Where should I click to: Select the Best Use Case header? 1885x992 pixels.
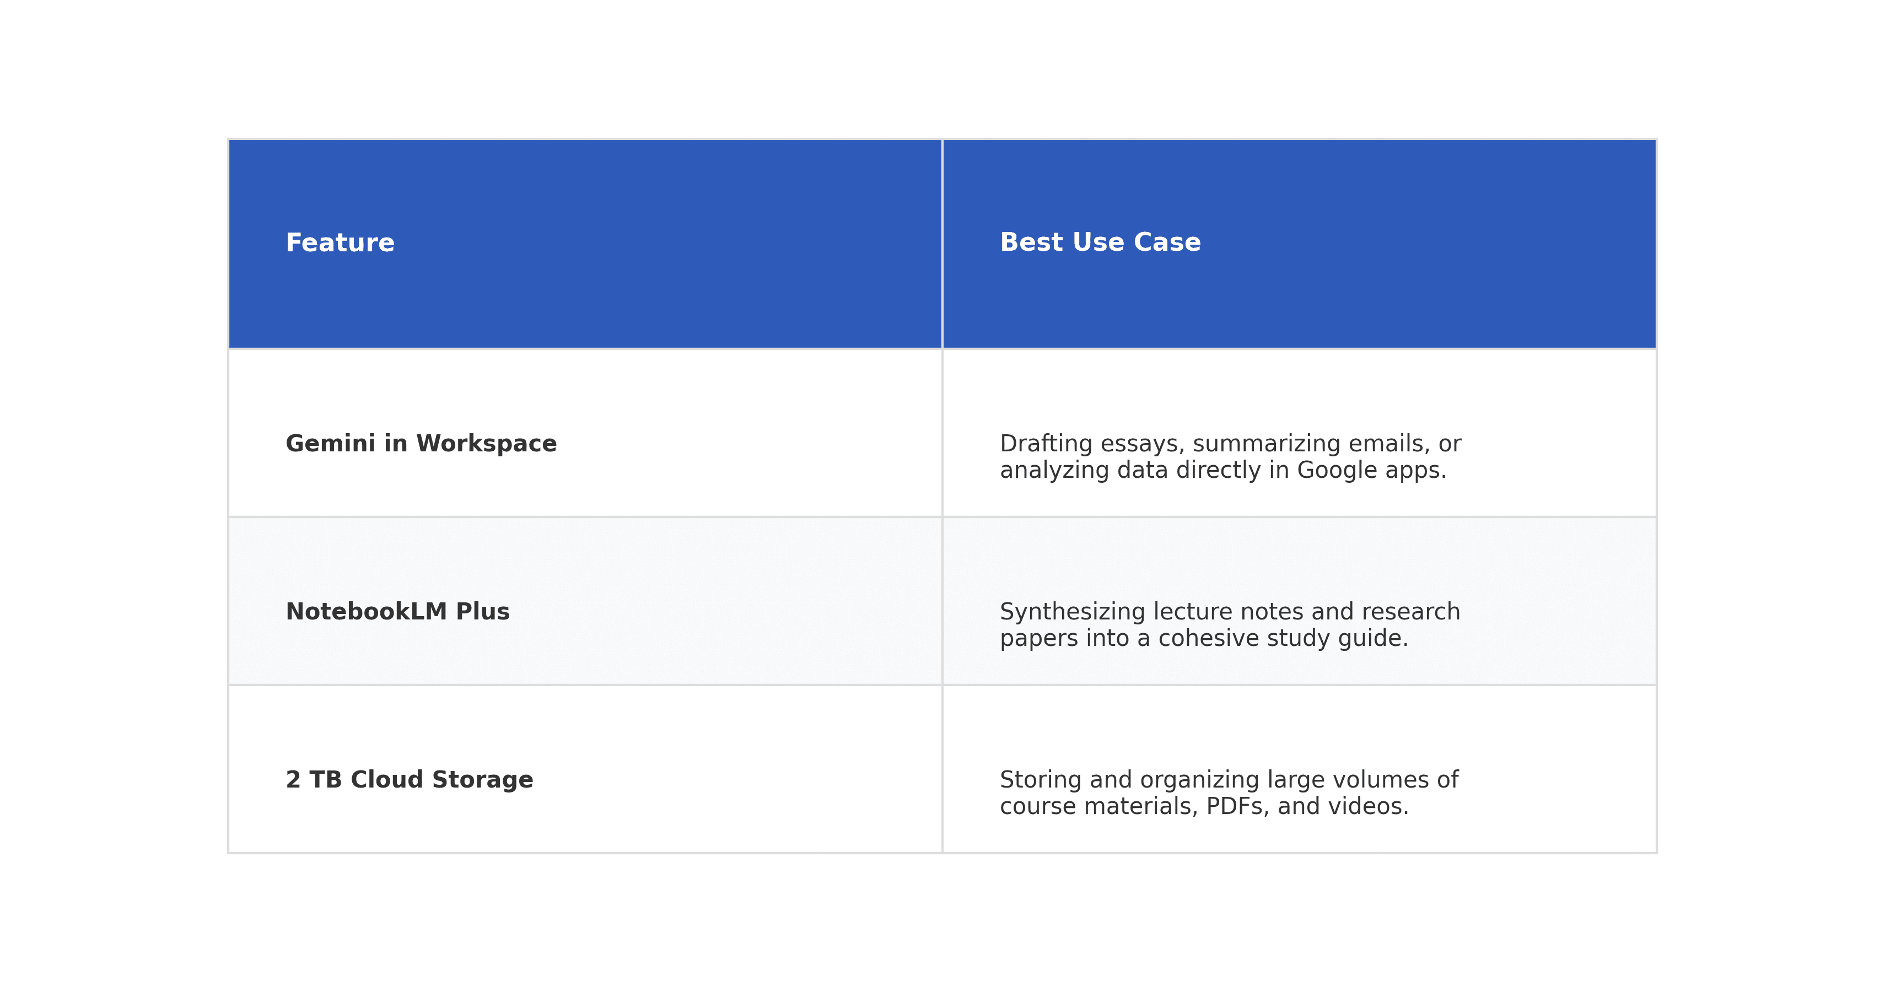[x=1100, y=242]
